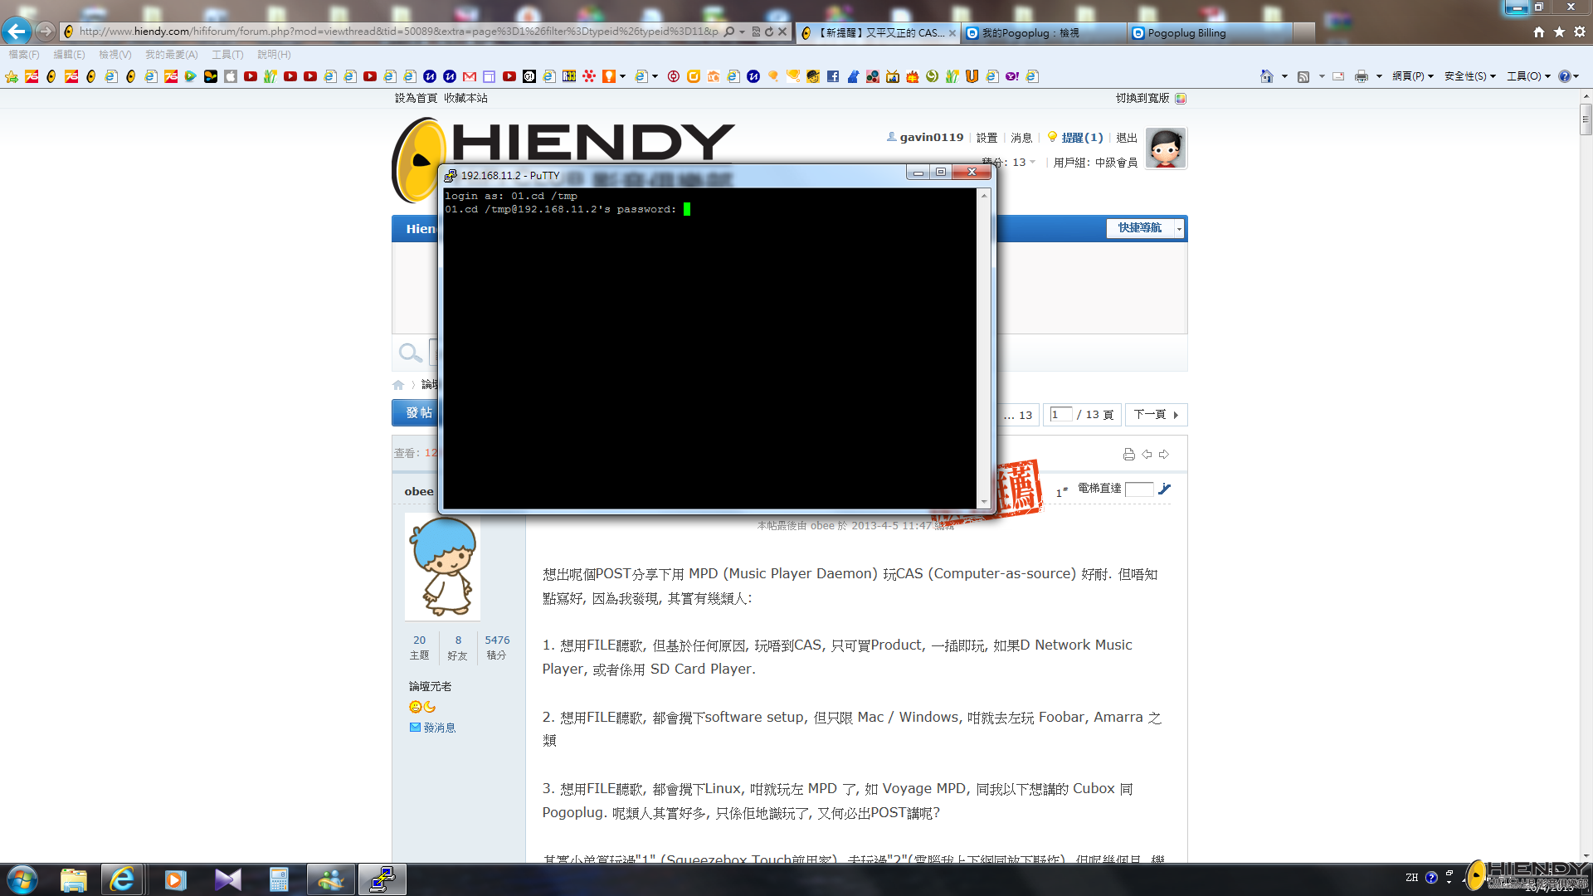Click the printer icon in IE command bar
1593x896 pixels.
point(1361,76)
